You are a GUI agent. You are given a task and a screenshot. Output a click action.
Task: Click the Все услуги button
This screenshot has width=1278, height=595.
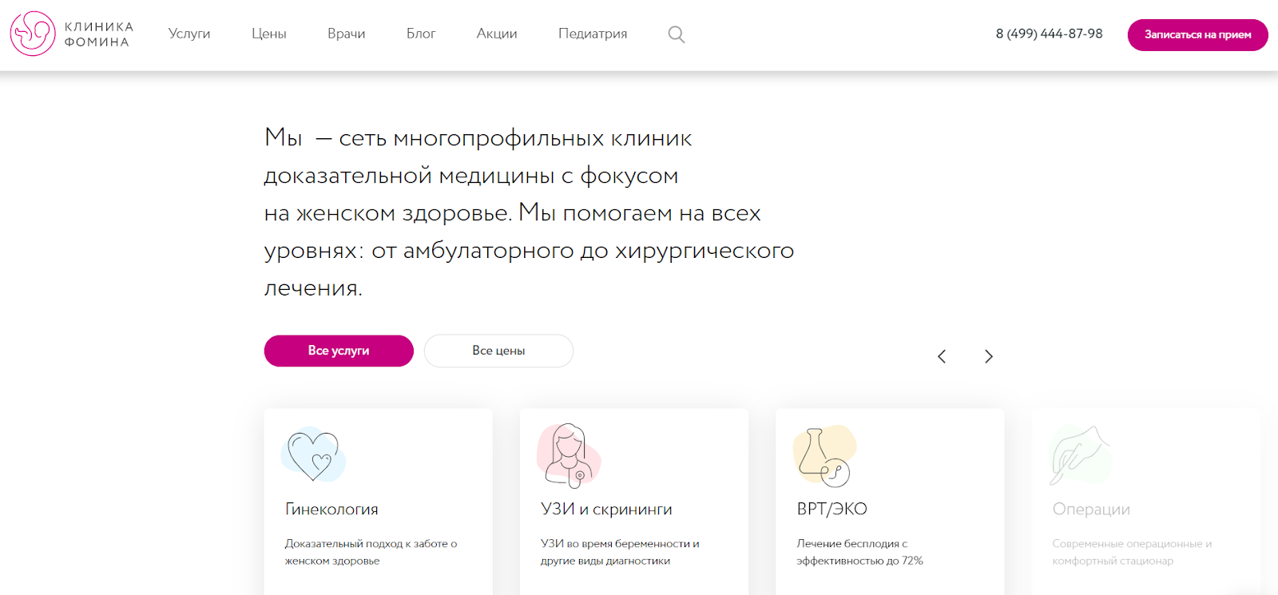point(339,351)
